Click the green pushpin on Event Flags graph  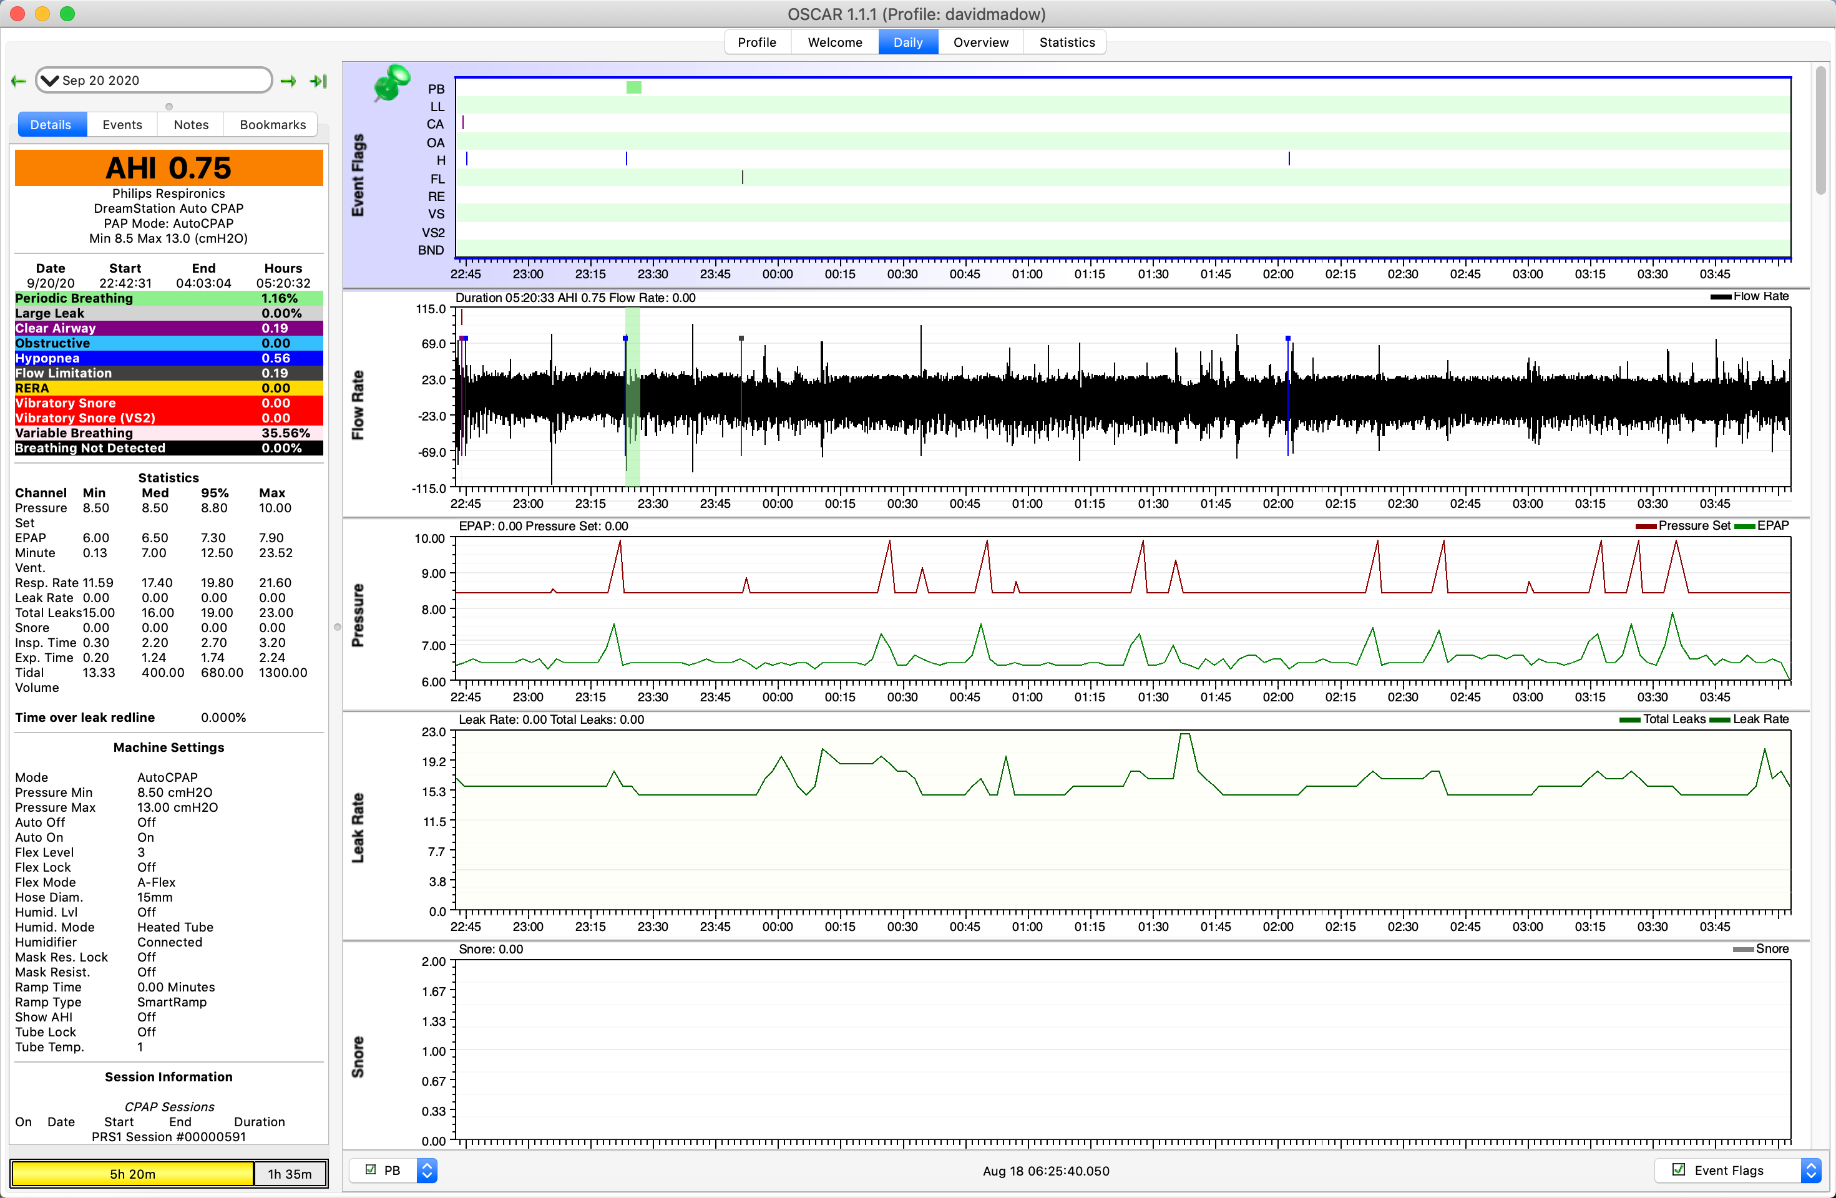pyautogui.click(x=392, y=82)
